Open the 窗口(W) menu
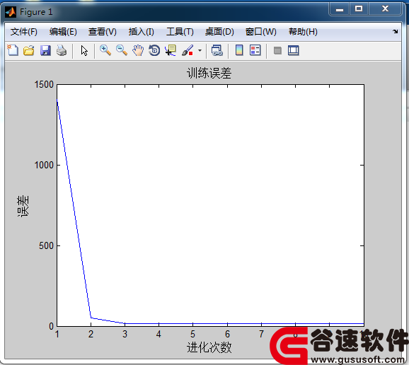This screenshot has width=409, height=365. tap(261, 32)
